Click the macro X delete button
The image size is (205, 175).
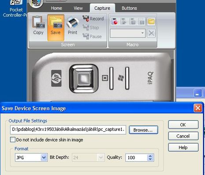click(x=151, y=33)
